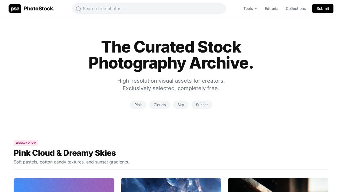This screenshot has height=192, width=342.
Task: Open the blue ice crystal photo
Action: tap(171, 185)
